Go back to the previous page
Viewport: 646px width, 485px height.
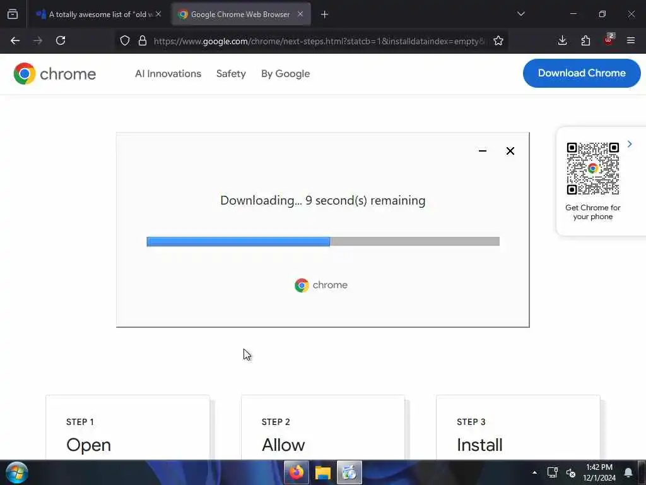click(15, 40)
